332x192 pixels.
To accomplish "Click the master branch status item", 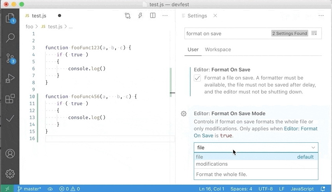I will click(x=30, y=189).
